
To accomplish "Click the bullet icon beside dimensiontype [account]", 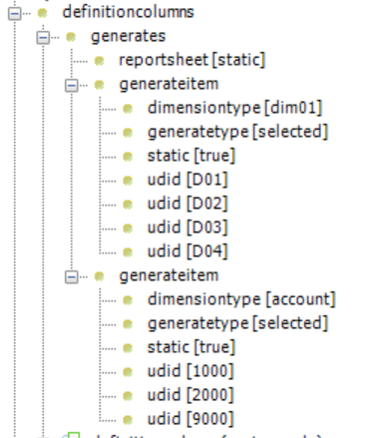I will click(128, 300).
